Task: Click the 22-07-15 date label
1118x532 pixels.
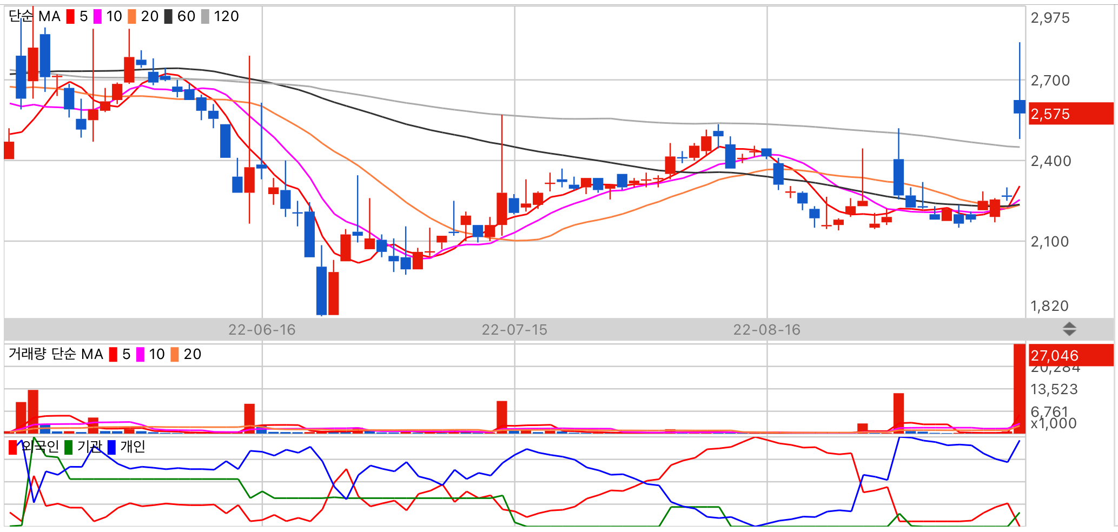Action: [514, 330]
